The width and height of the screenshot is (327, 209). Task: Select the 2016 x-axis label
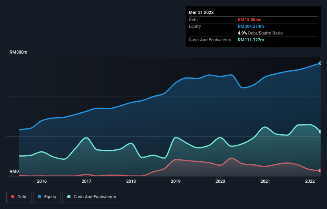[42, 181]
